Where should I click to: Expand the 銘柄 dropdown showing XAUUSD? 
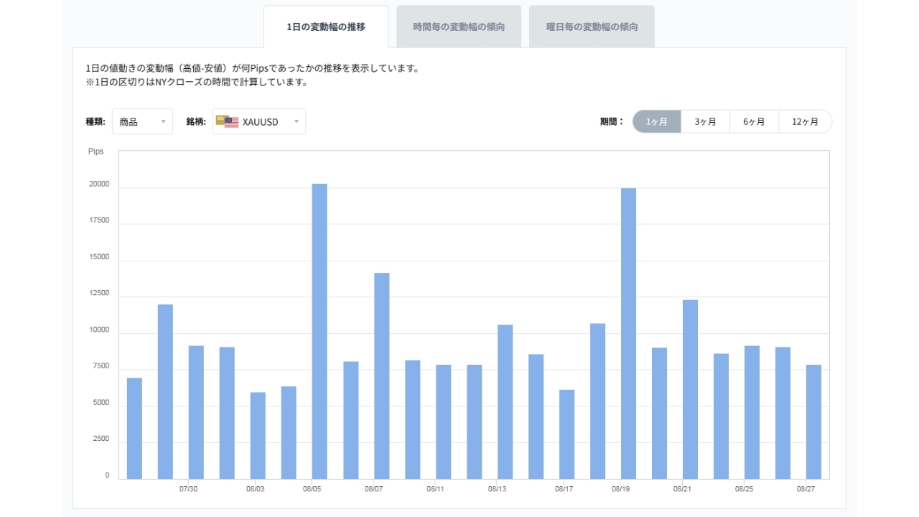[x=259, y=121]
